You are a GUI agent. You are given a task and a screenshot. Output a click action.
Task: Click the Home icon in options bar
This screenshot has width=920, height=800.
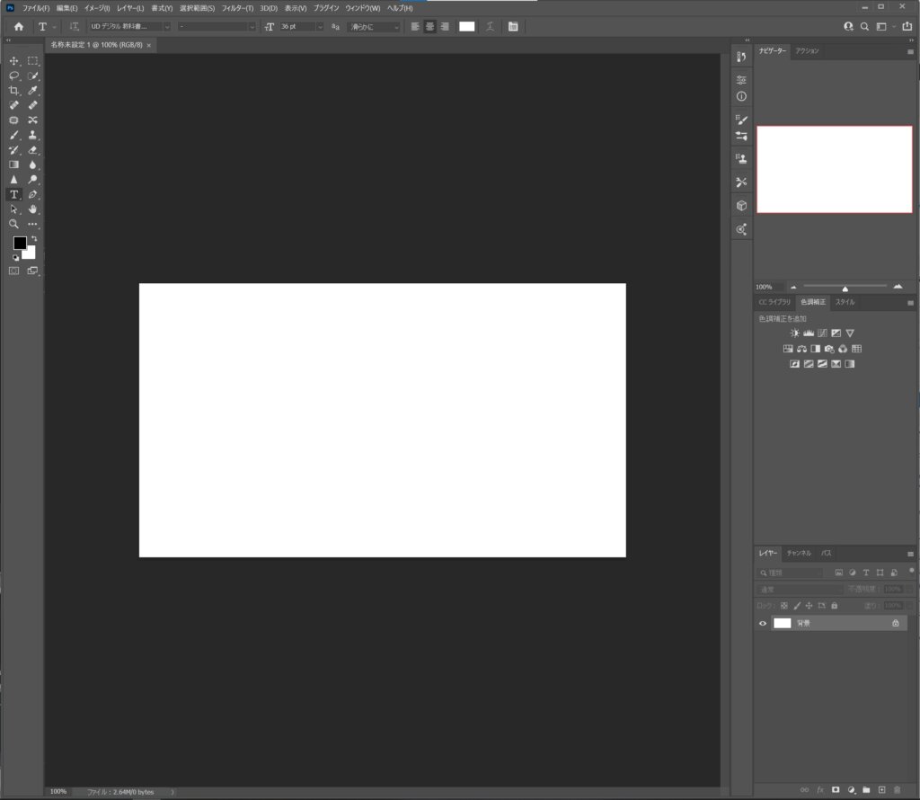tap(19, 26)
